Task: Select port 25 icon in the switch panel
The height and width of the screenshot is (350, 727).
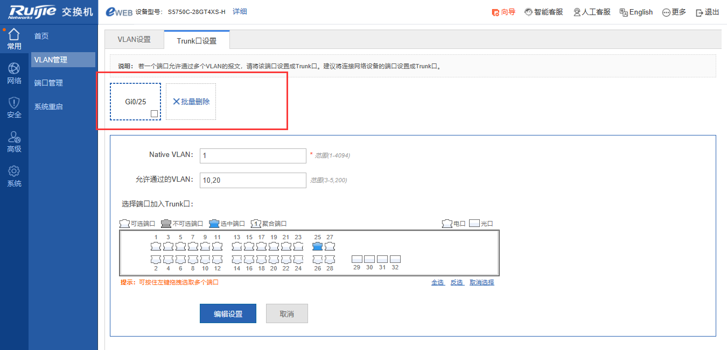Action: [317, 246]
